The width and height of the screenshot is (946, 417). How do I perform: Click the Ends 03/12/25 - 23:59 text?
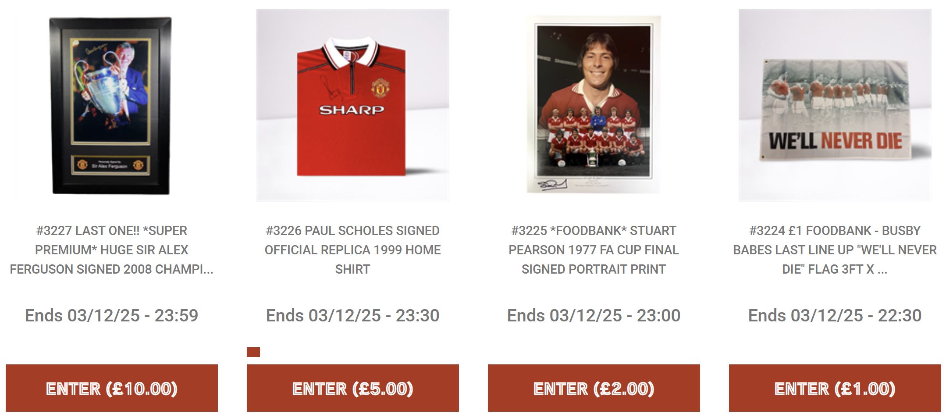pyautogui.click(x=111, y=315)
